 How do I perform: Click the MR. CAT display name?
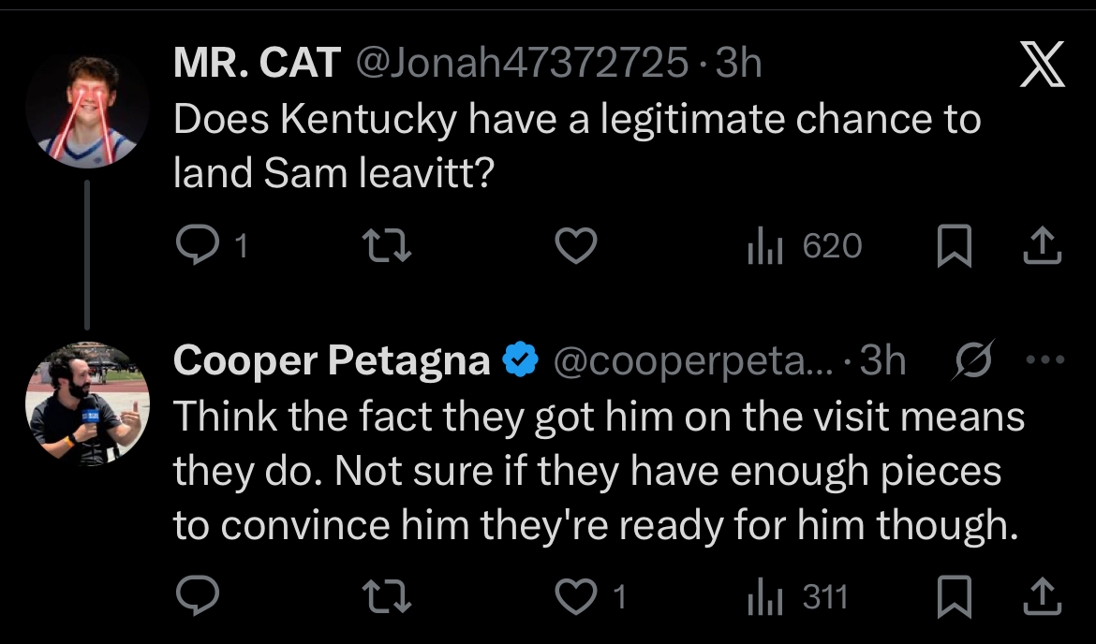coord(257,64)
